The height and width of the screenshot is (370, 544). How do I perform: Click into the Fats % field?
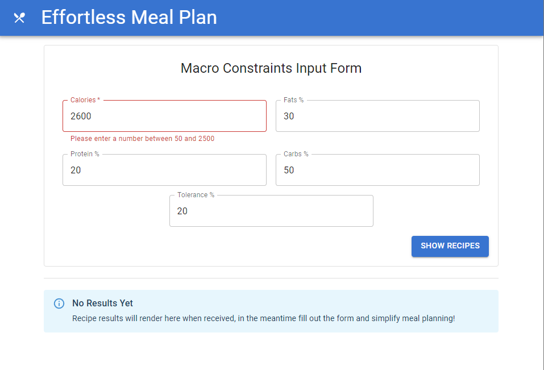(377, 117)
